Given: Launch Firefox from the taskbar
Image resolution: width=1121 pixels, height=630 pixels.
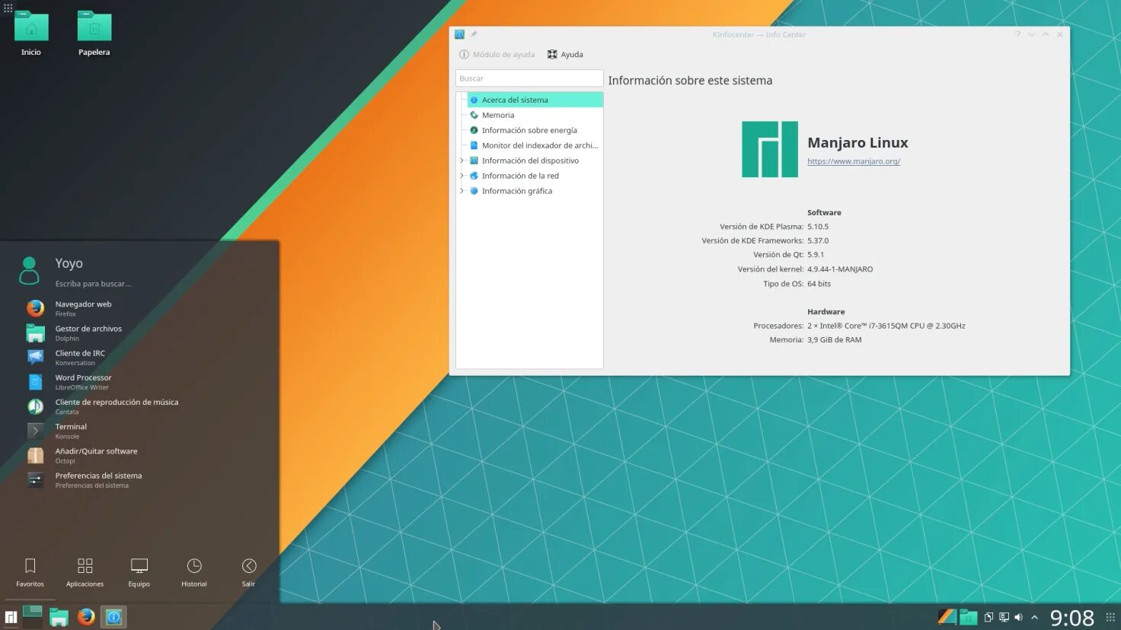Looking at the screenshot, I should pyautogui.click(x=86, y=616).
